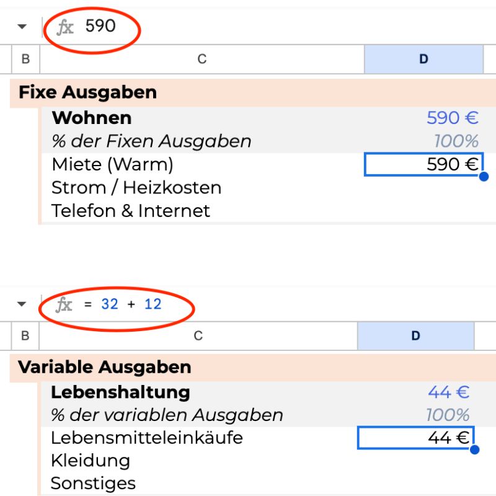Select column C header in upper sheet
496x496 pixels.
201,60
